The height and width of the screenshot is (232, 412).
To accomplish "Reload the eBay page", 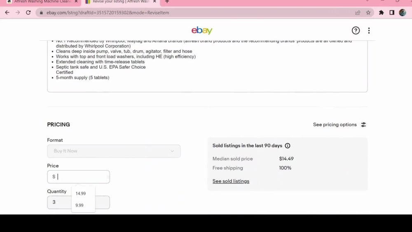I will pos(28,12).
